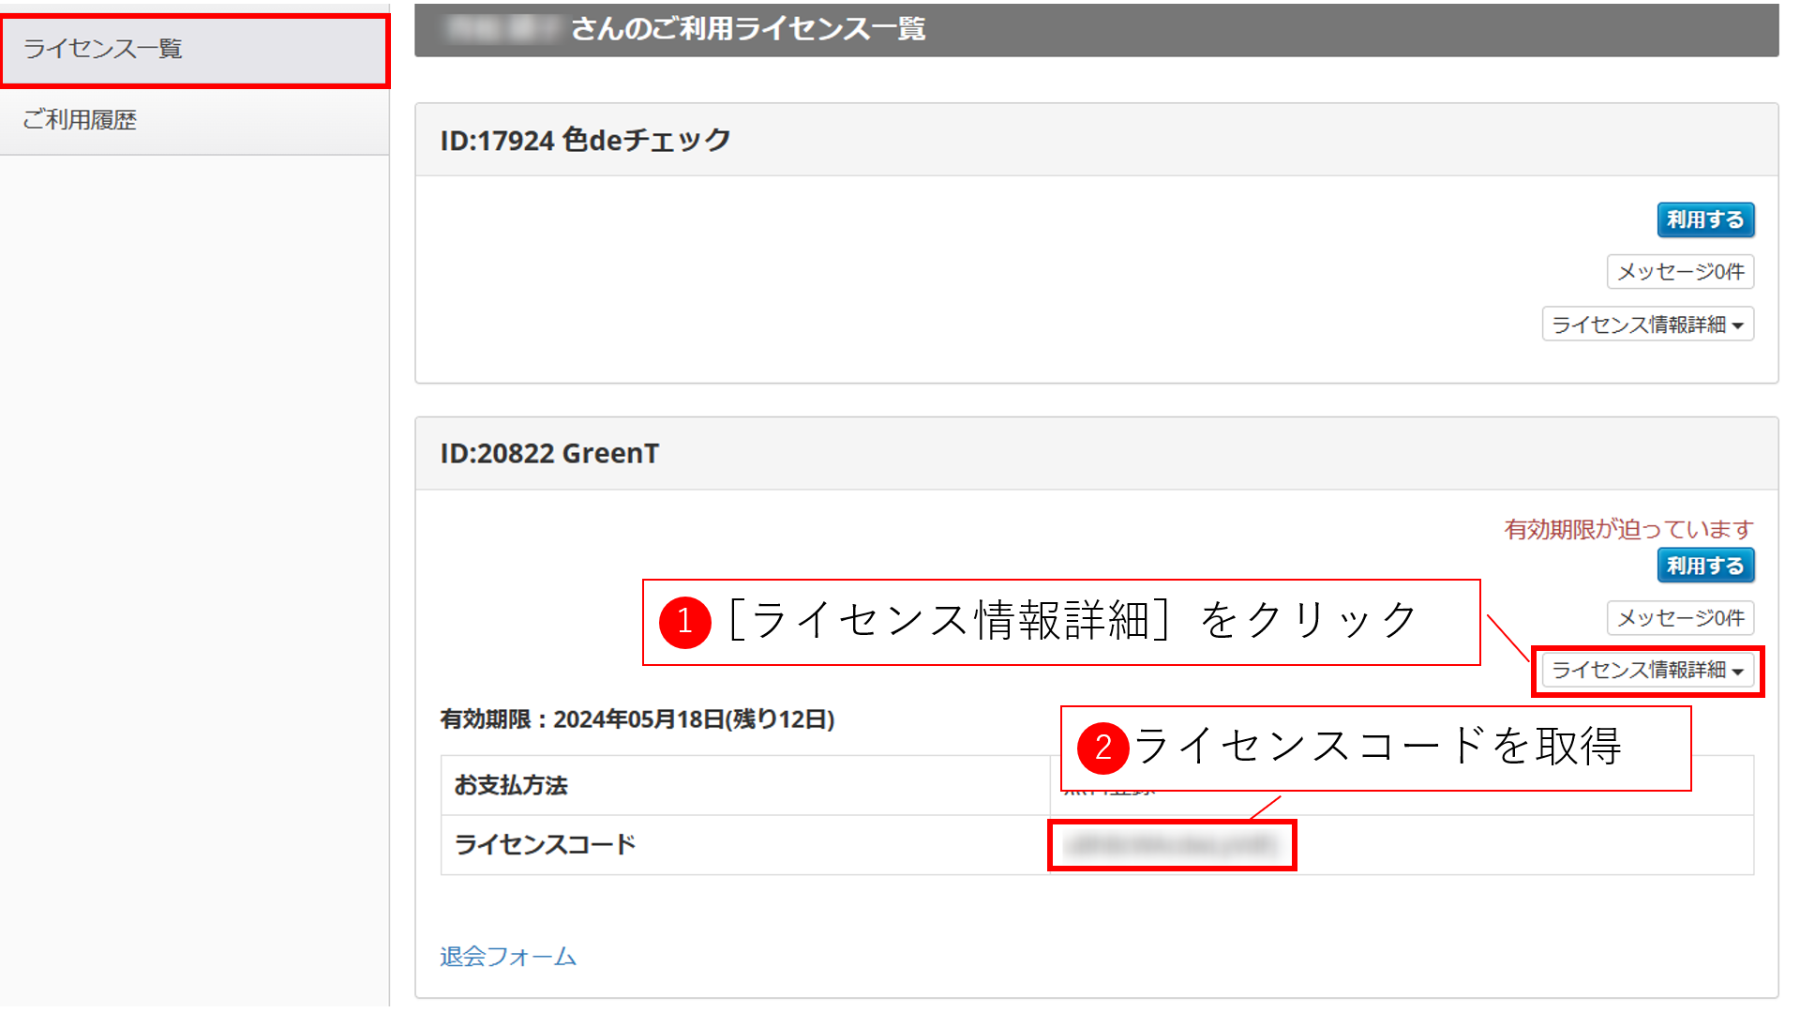Click the ライセンスコード row label

(x=546, y=845)
